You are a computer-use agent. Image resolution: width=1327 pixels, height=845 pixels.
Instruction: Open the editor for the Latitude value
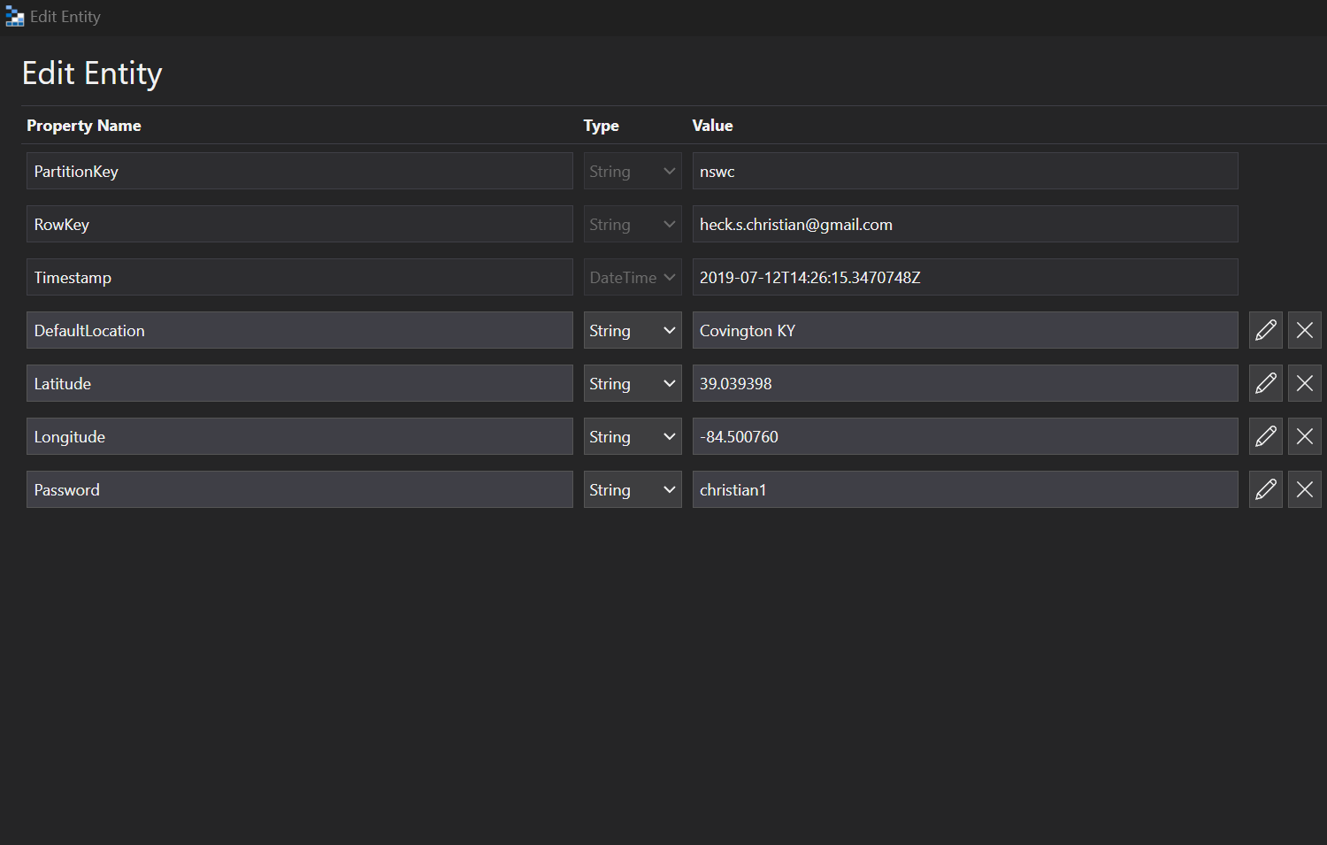[x=1266, y=383]
